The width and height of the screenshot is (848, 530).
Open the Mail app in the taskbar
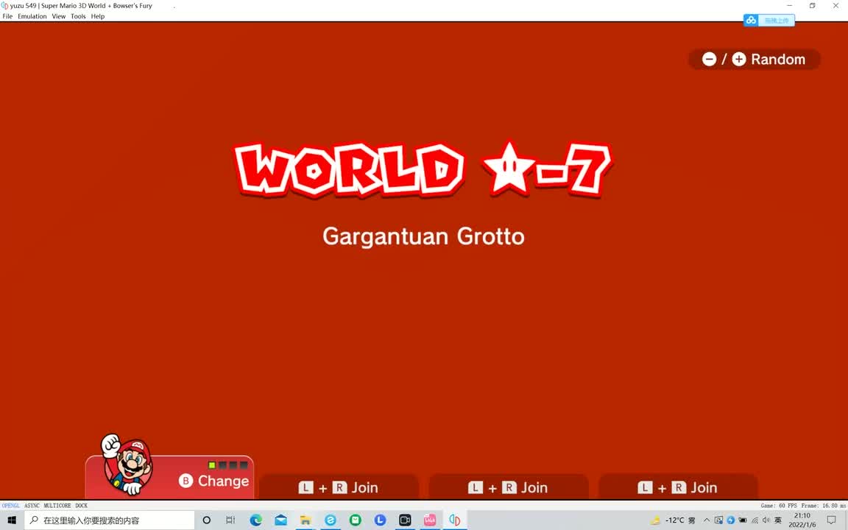280,520
